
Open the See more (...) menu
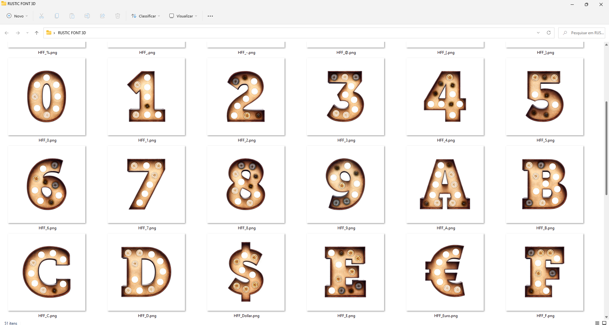click(x=210, y=16)
